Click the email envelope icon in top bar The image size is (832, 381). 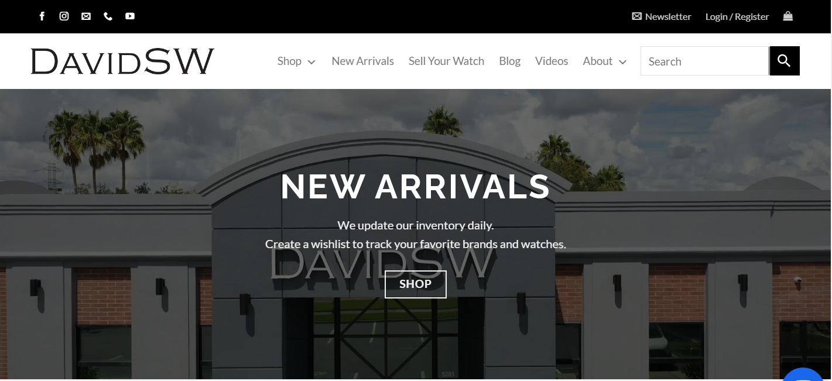point(86,16)
